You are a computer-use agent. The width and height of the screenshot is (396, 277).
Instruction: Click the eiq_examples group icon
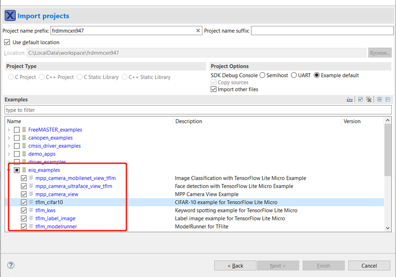point(24,170)
